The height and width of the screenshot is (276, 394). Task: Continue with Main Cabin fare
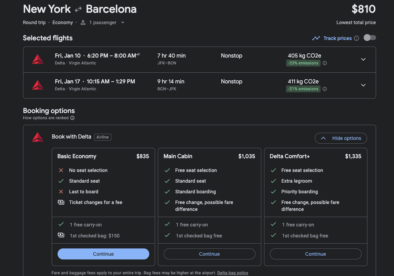coord(209,254)
